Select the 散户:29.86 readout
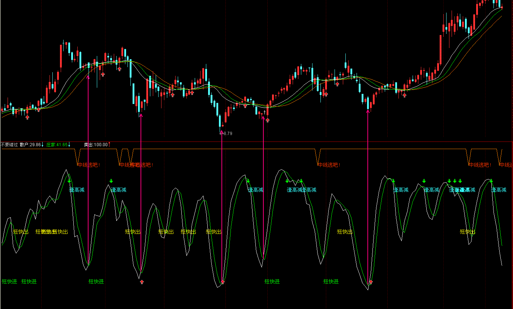The width and height of the screenshot is (513, 309). (x=30, y=145)
